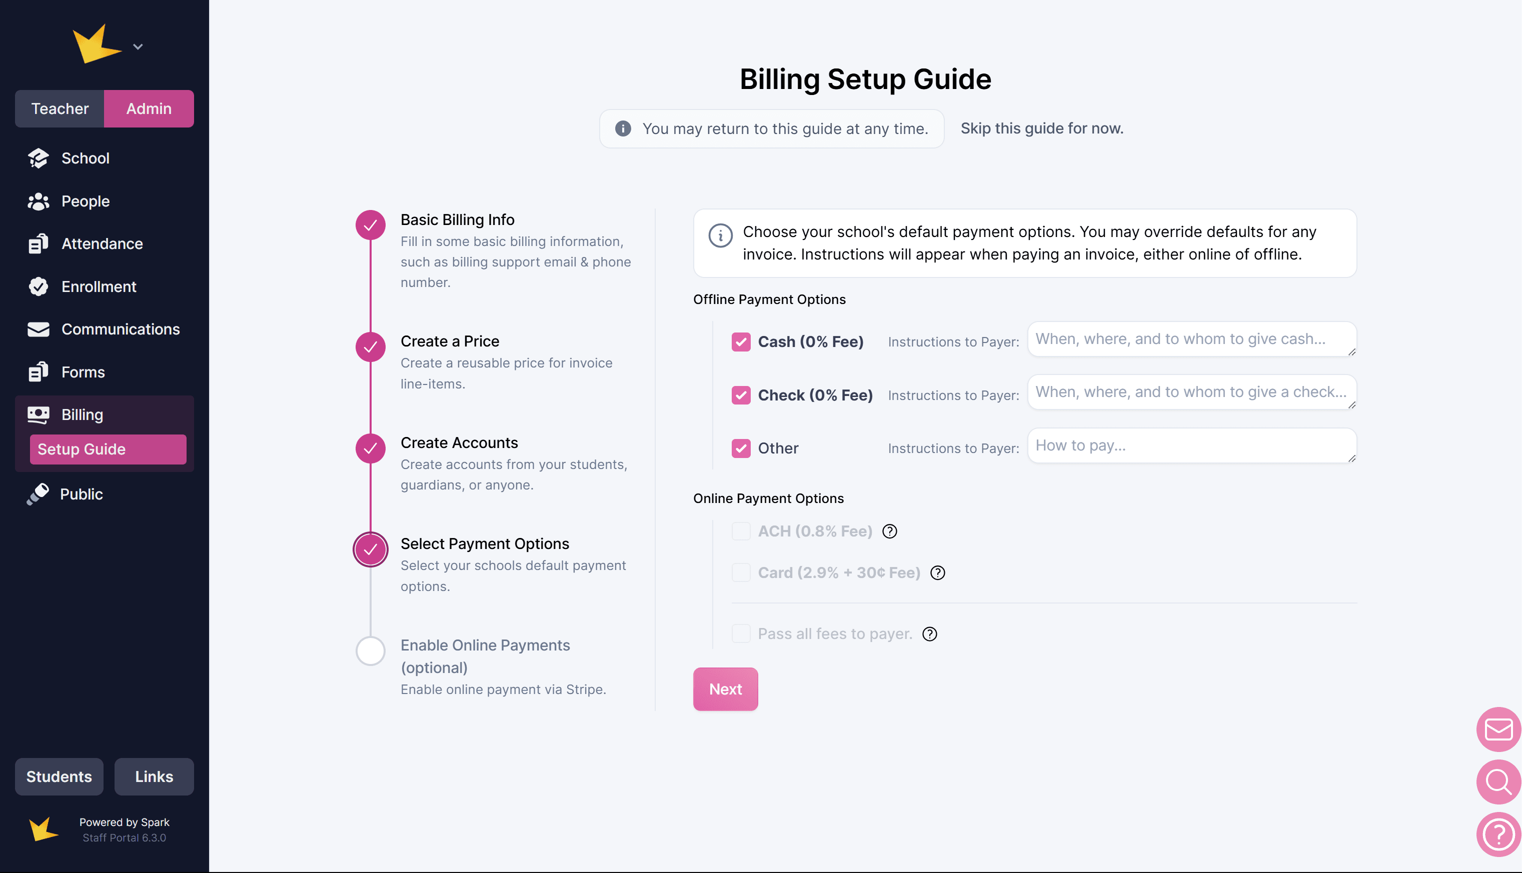Expand the school logo dropdown chevron
This screenshot has height=873, width=1522.
(x=138, y=47)
